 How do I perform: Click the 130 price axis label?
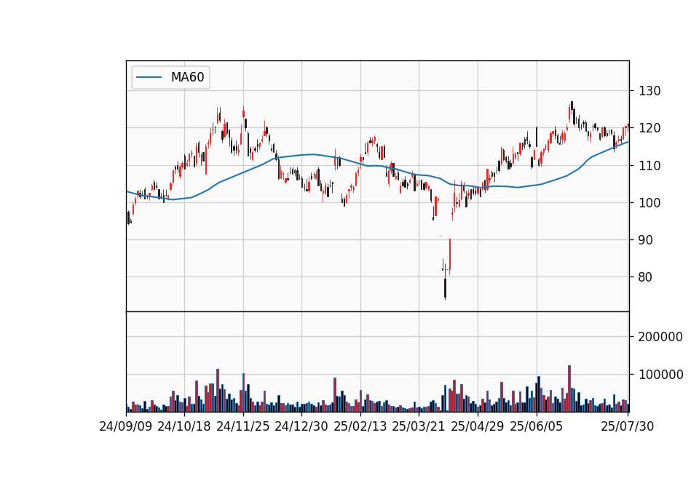[649, 91]
